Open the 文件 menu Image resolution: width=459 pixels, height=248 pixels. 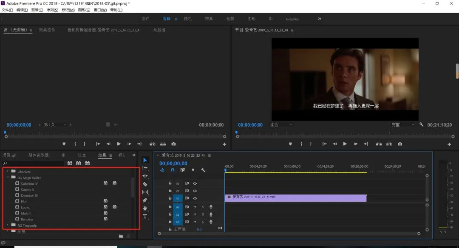(x=7, y=10)
